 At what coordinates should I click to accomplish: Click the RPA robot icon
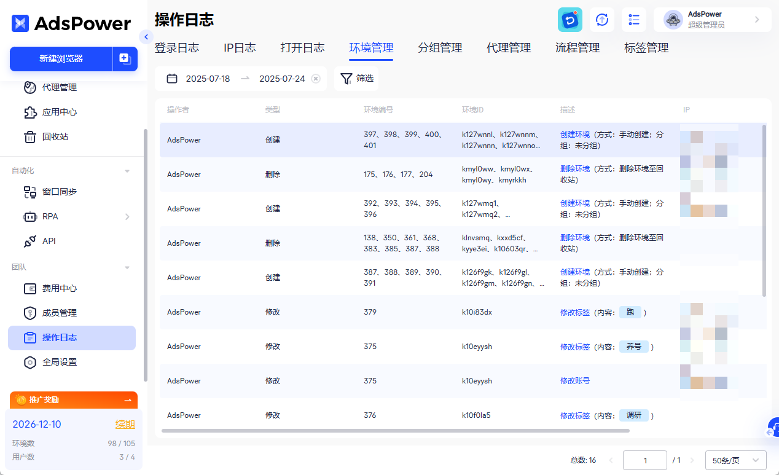point(30,216)
